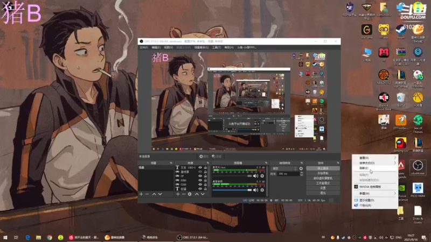Select the DYToolEx desktop icon
431x242 pixels.
coord(401,122)
